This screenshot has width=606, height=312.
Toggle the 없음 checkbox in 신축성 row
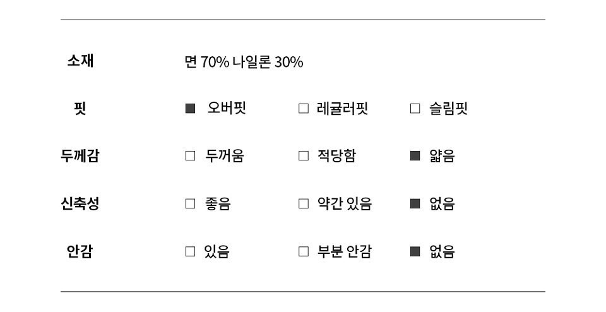pos(415,204)
